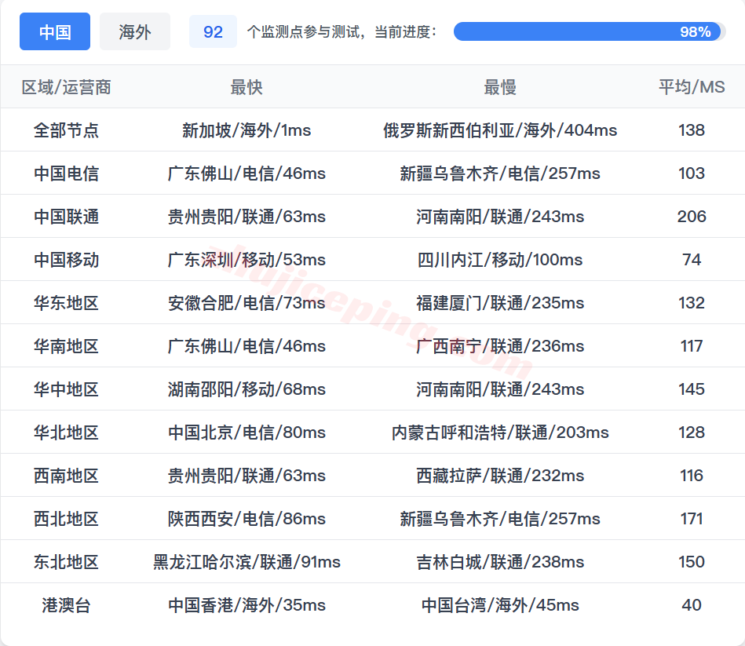Click 四川内江/移动/100ms cell
This screenshot has height=646, width=745.
500,260
